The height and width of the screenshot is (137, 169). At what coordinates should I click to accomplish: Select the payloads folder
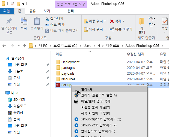[68, 74]
